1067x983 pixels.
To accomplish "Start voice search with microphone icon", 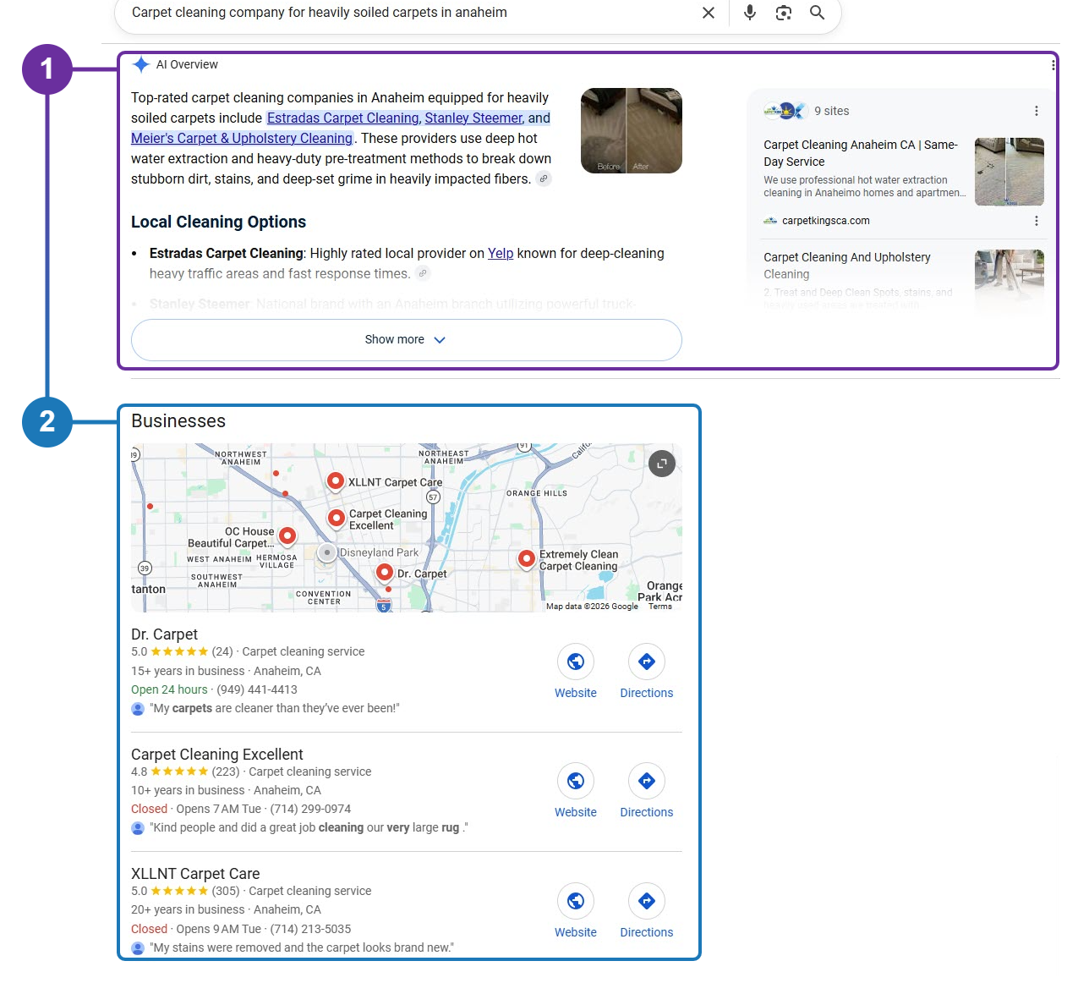I will click(750, 13).
